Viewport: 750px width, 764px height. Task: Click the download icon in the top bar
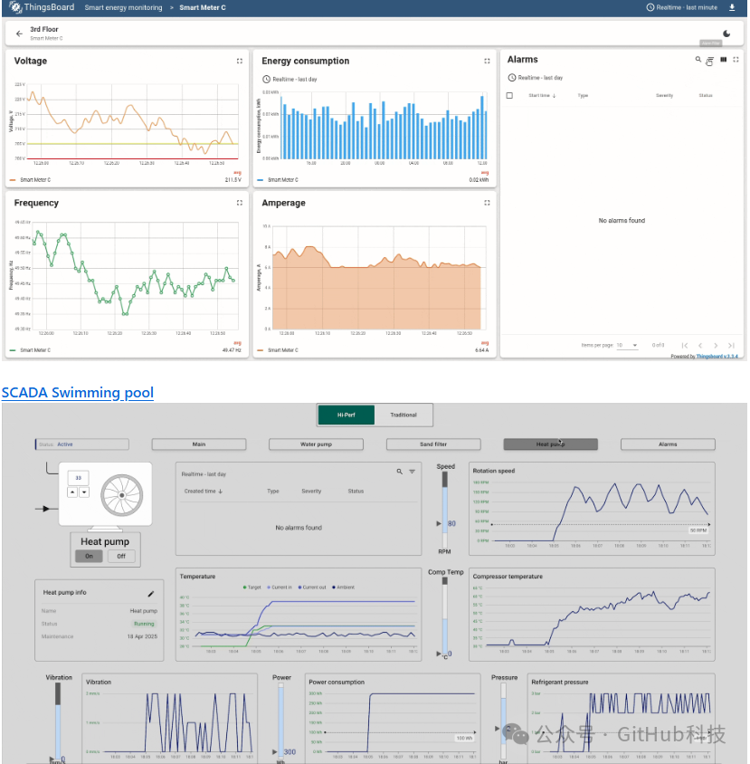point(732,7)
